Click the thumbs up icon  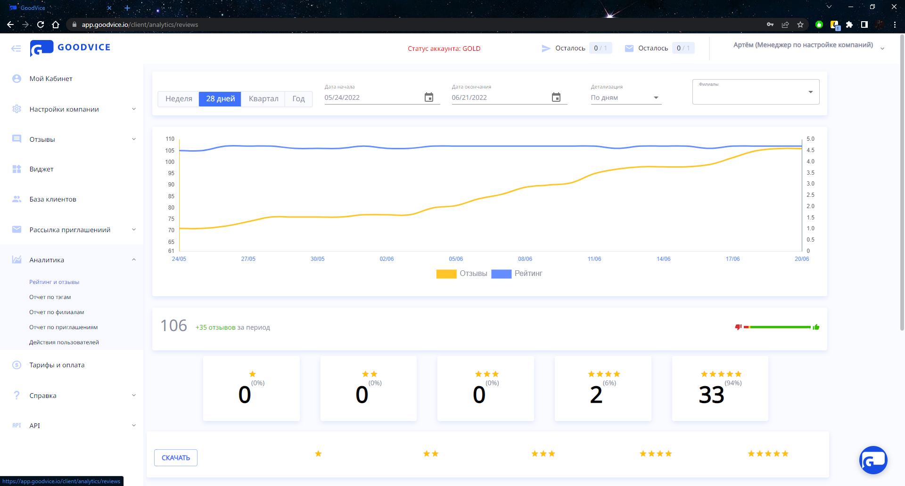[816, 327]
